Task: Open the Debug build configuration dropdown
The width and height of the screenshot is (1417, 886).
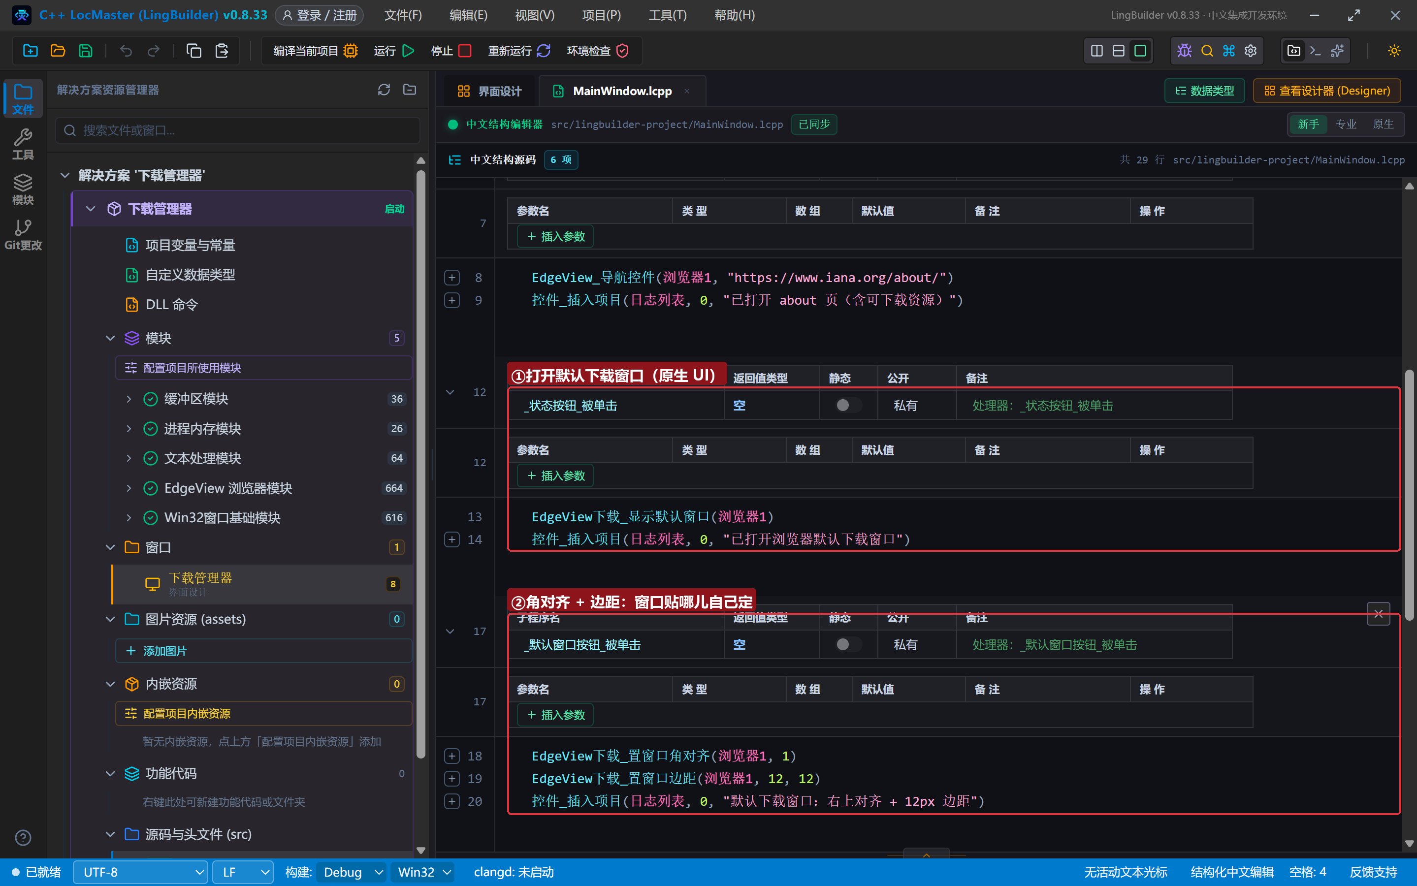Action: pyautogui.click(x=351, y=872)
